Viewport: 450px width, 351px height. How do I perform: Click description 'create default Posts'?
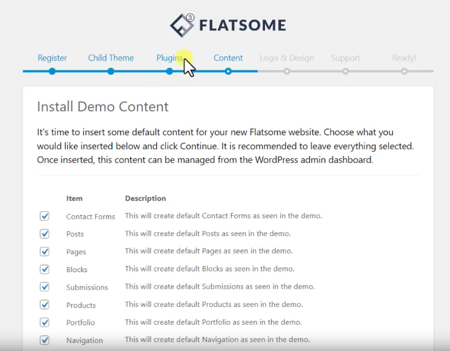(208, 234)
